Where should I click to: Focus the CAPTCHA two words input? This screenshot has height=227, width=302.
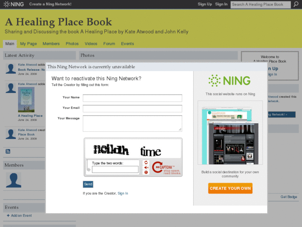point(115,169)
